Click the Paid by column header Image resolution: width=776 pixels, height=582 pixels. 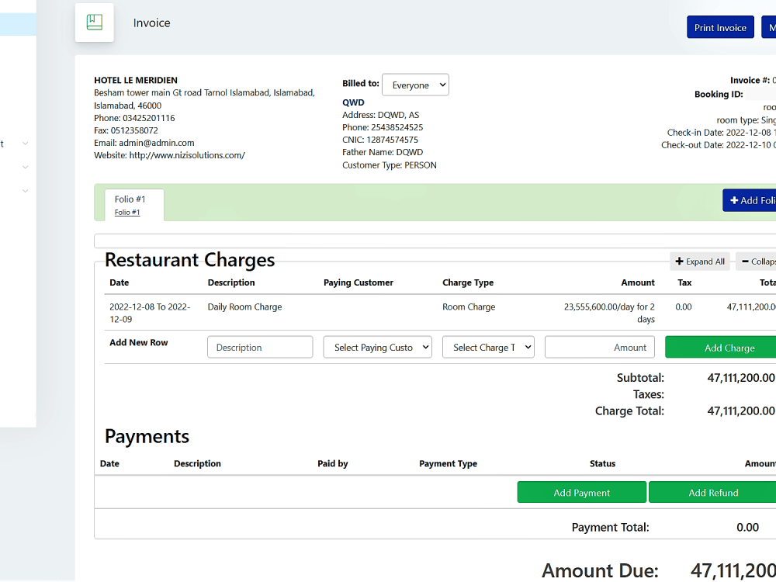(x=333, y=464)
